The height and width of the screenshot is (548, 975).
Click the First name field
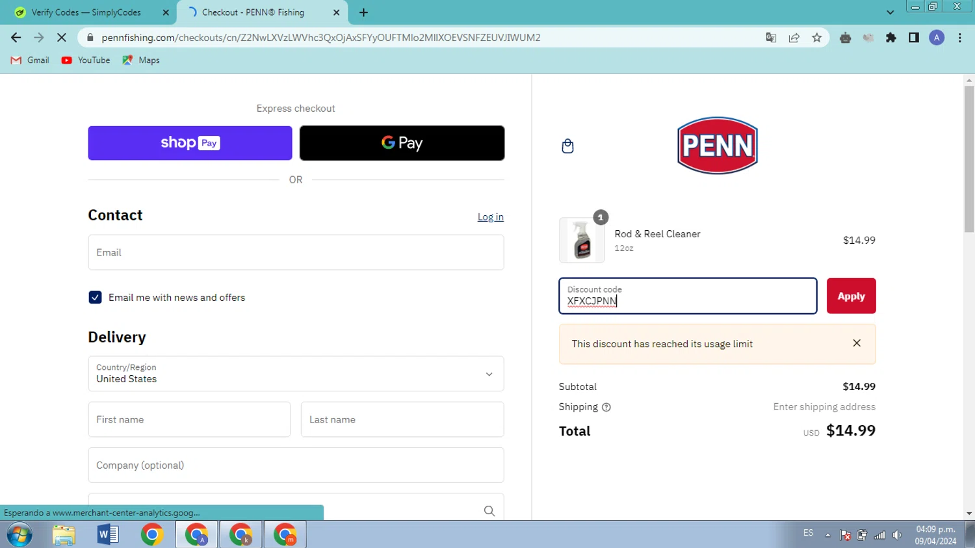pos(189,419)
